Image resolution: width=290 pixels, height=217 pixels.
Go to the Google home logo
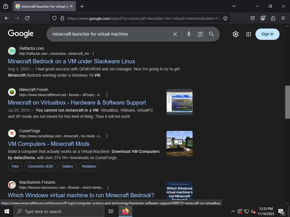click(21, 34)
